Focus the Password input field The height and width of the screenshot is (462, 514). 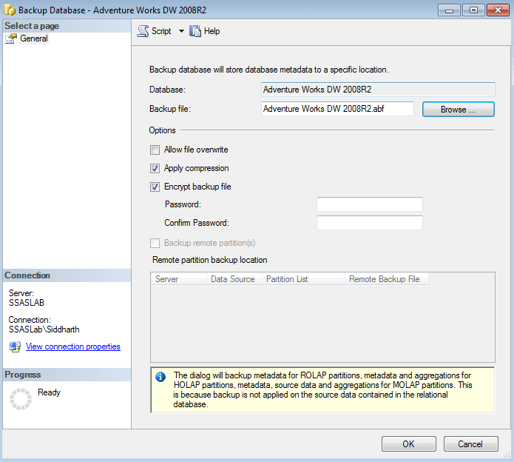click(370, 204)
